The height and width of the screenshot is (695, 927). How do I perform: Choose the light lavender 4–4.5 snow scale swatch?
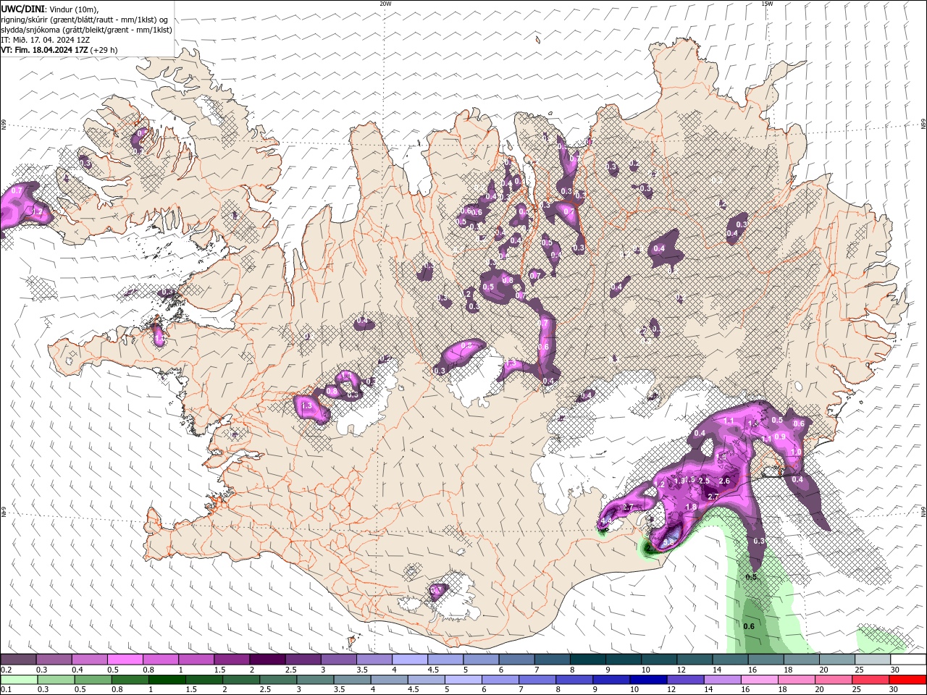[411, 660]
